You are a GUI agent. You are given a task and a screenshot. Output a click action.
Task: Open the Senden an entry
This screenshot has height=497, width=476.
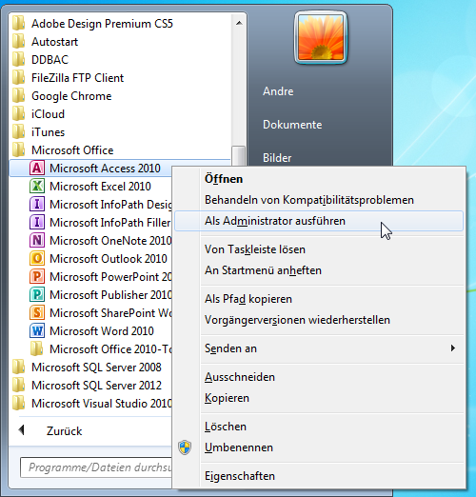(x=319, y=348)
